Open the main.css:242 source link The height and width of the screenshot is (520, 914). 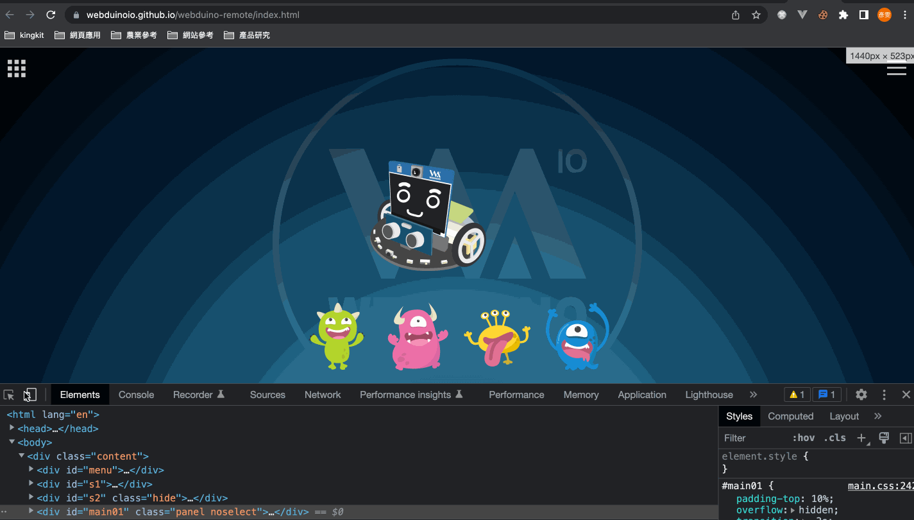(x=880, y=486)
